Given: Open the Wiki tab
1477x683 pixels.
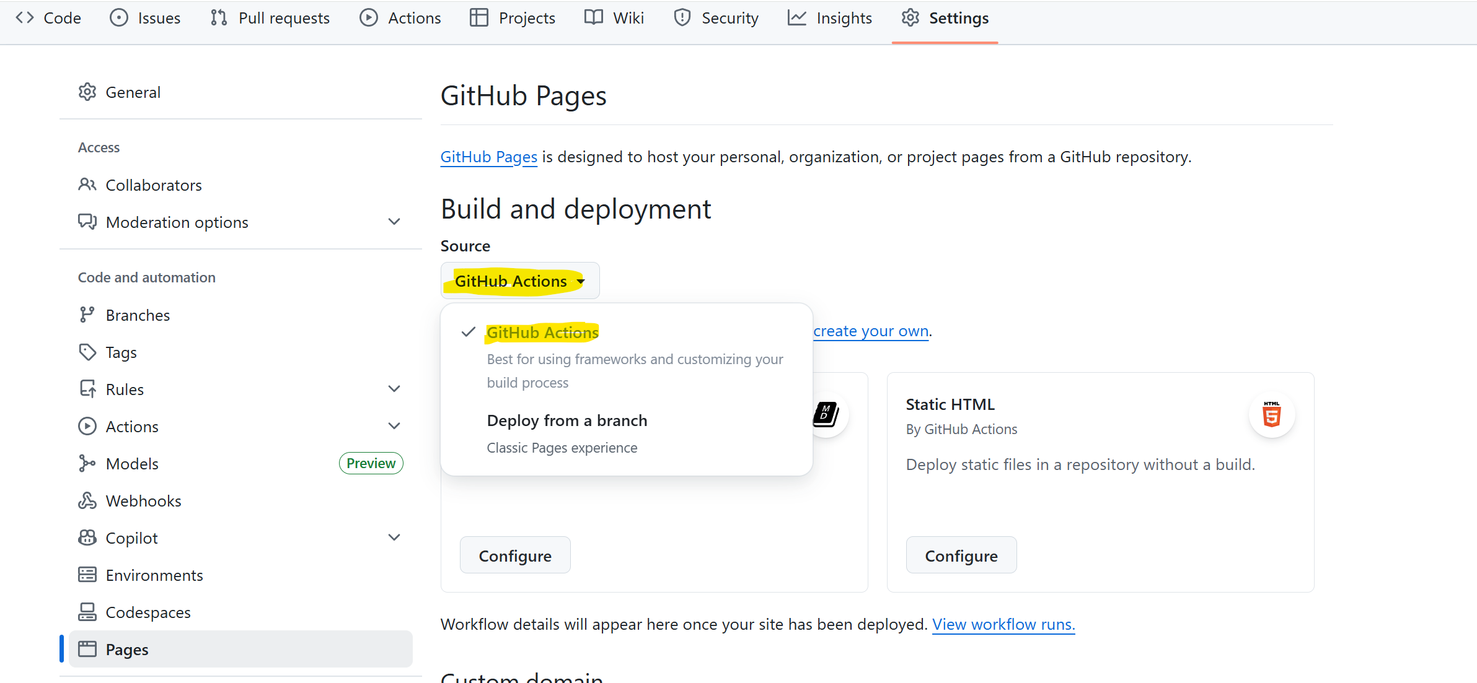Looking at the screenshot, I should coord(614,18).
